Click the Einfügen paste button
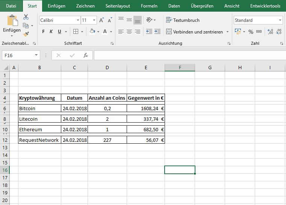 [x=12, y=24]
